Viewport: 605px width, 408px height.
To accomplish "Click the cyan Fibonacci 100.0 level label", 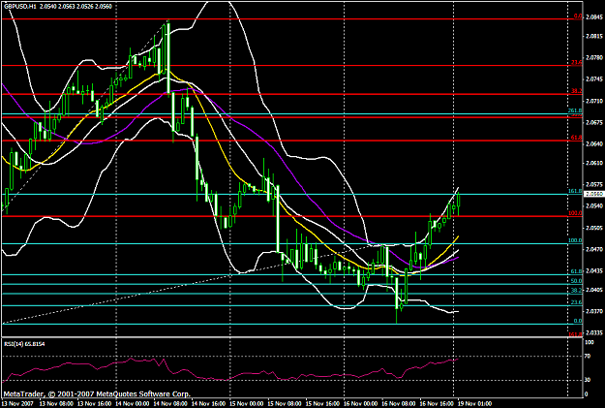I will 575,240.
